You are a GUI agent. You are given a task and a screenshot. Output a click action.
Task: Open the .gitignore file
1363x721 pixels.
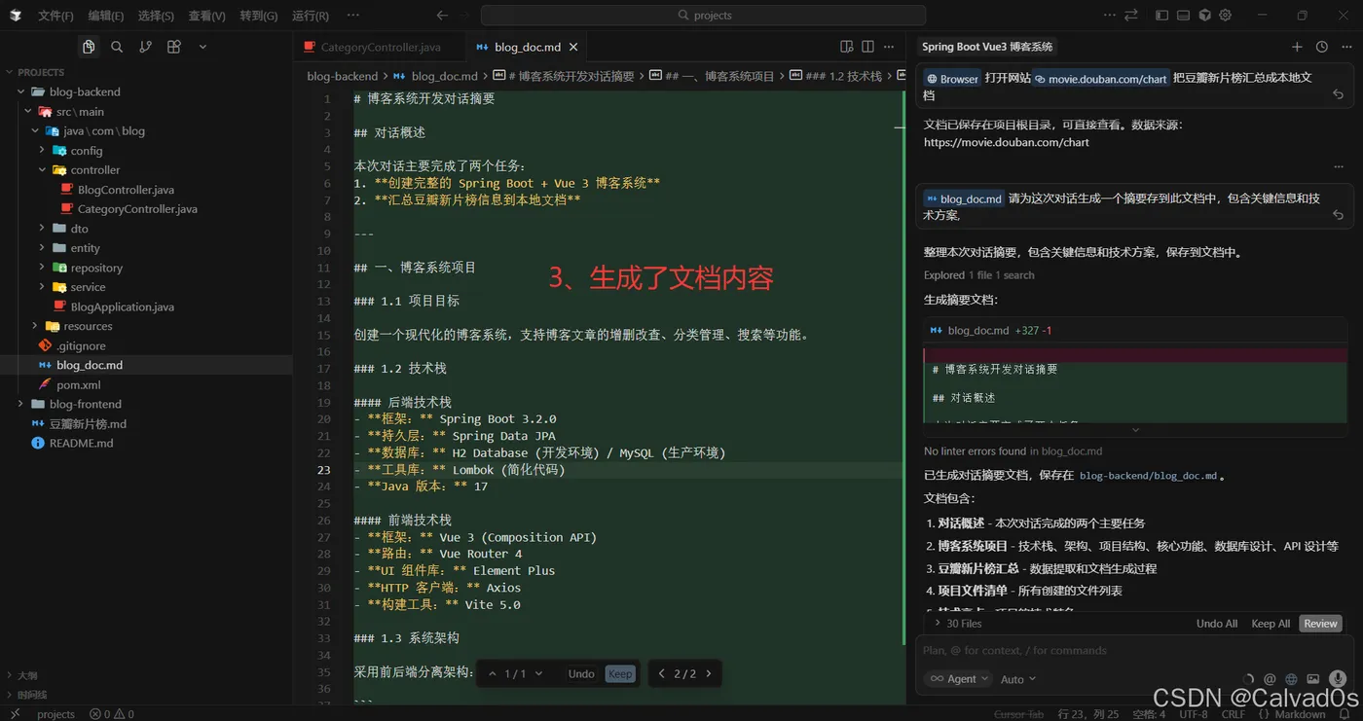[x=81, y=345]
